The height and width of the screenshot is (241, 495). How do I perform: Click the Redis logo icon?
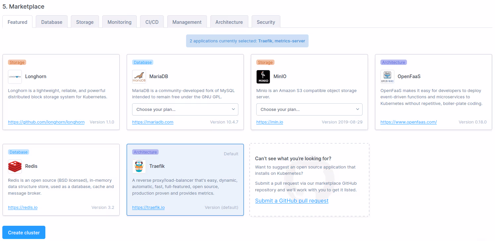(15, 167)
